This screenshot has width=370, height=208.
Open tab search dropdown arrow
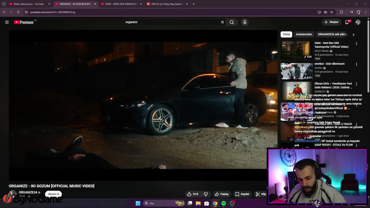[x=4, y=4]
